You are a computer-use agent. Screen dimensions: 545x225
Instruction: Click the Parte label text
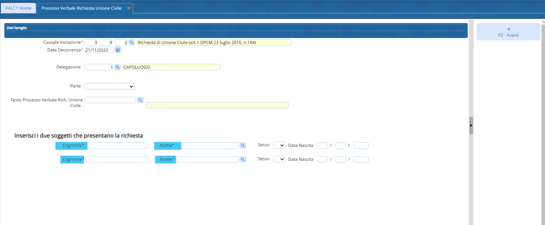(x=75, y=86)
